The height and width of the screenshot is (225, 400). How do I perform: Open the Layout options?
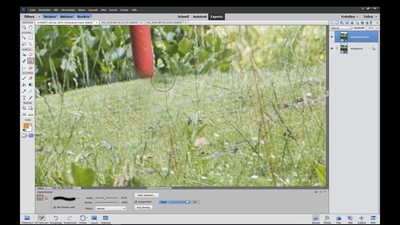click(x=94, y=219)
